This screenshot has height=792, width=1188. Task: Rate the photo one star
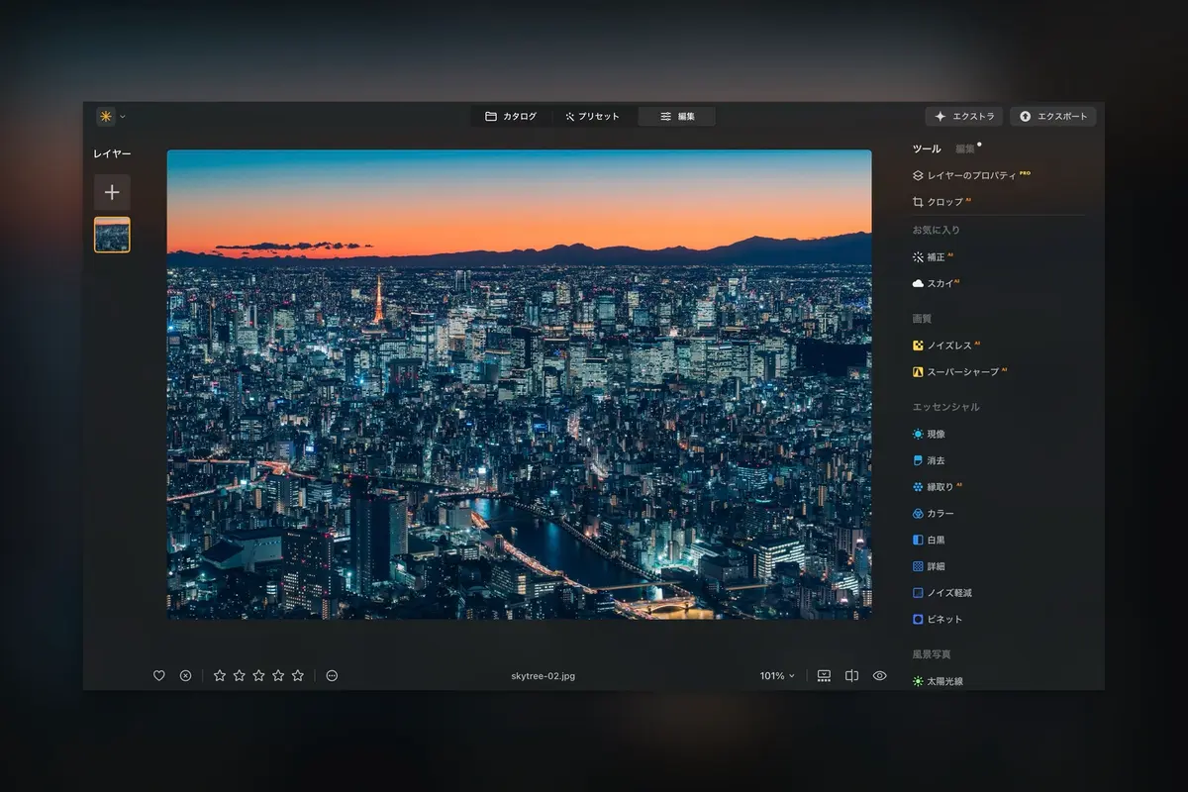tap(220, 676)
